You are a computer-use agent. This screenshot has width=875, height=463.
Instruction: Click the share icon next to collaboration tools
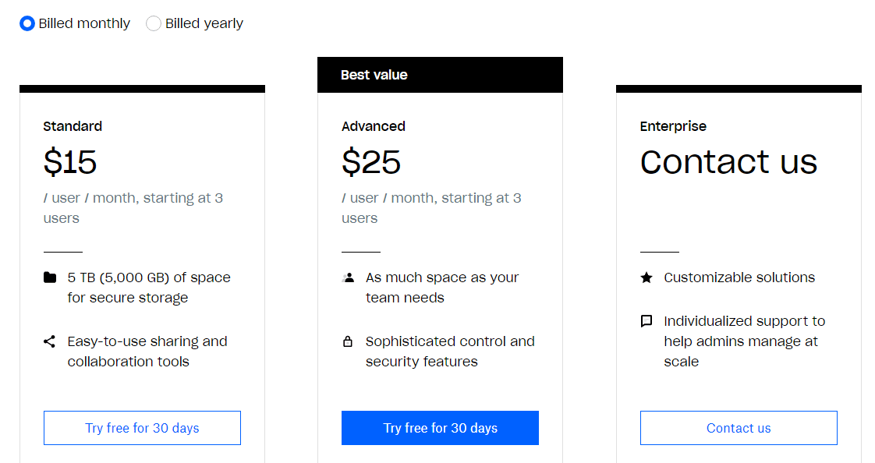click(x=49, y=341)
